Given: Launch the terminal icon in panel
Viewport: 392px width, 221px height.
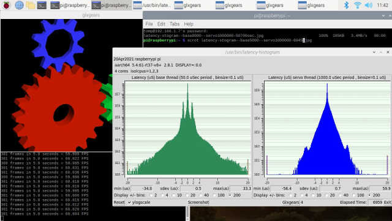Looking at the screenshot, I should pyautogui.click(x=42, y=5).
